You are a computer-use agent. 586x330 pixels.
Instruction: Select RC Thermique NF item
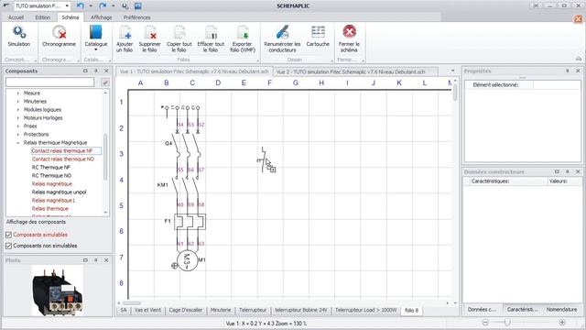pyautogui.click(x=51, y=167)
